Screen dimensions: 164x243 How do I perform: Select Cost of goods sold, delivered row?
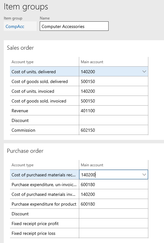[79, 81]
